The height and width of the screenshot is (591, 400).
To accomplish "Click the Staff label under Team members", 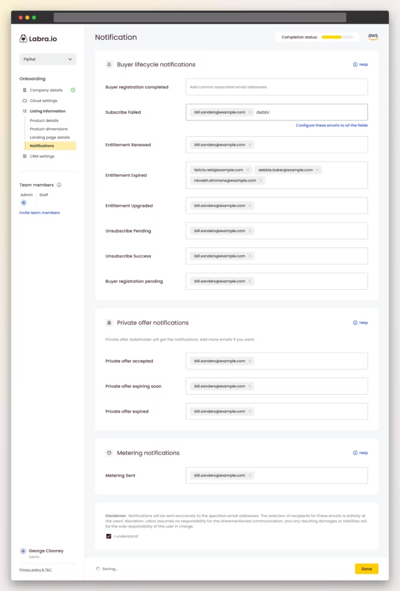I will [44, 195].
